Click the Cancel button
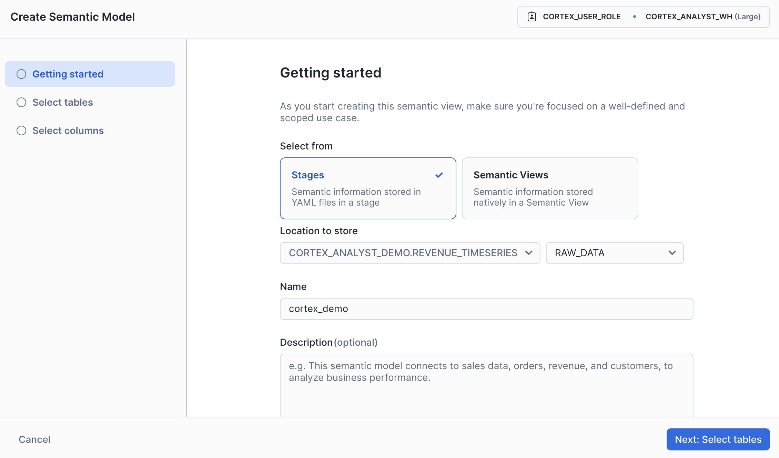This screenshot has width=779, height=458. coord(34,439)
